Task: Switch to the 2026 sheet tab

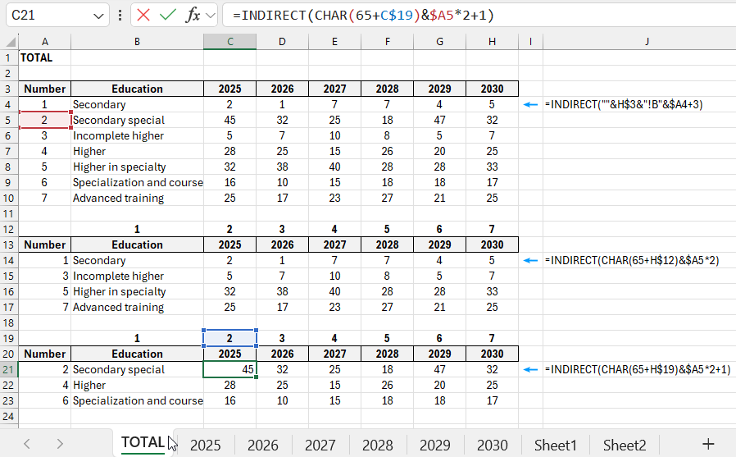Action: [263, 445]
